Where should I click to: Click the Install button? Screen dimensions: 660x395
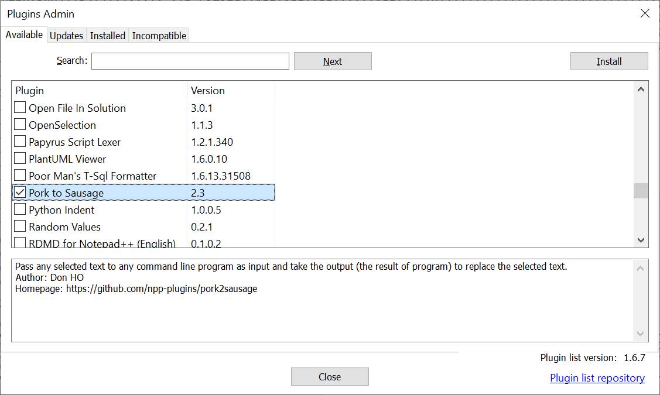point(609,61)
